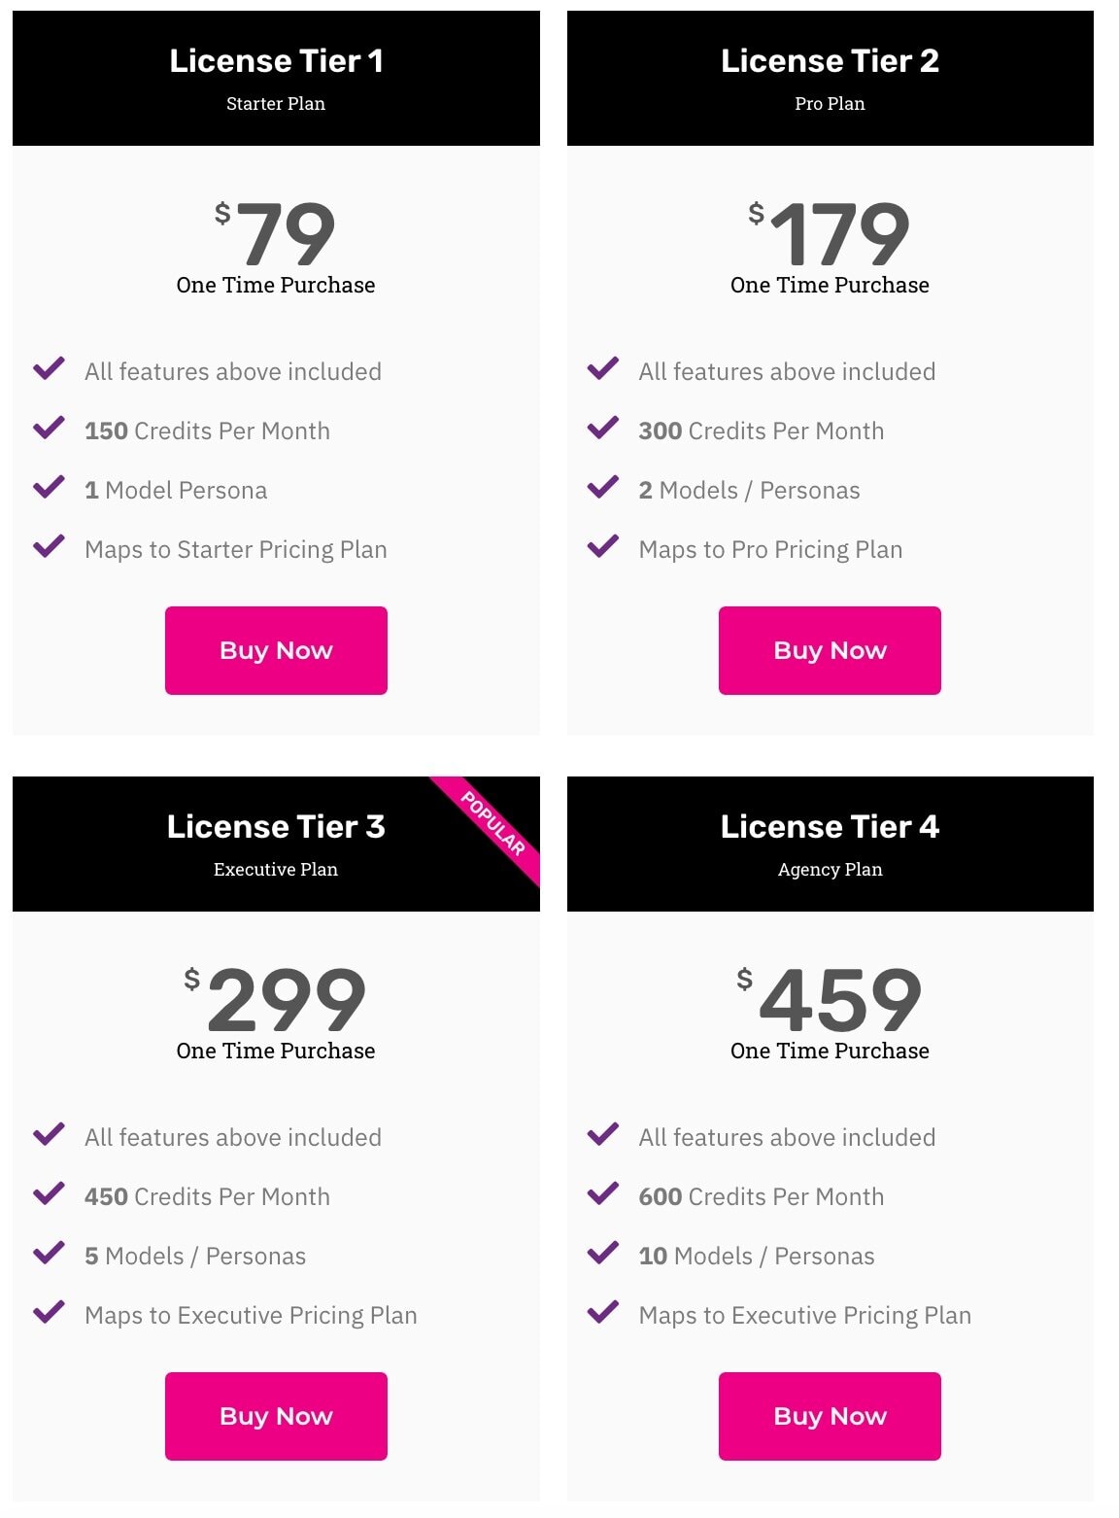This screenshot has height=1518, width=1119.
Task: Click checkmark next to 2 Models / Personas
Action: tap(603, 488)
